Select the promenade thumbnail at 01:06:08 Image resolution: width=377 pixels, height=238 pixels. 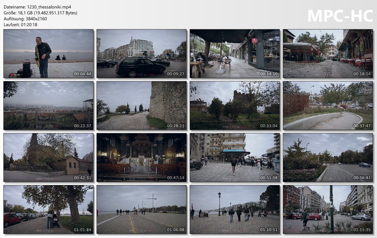pyautogui.click(x=142, y=210)
